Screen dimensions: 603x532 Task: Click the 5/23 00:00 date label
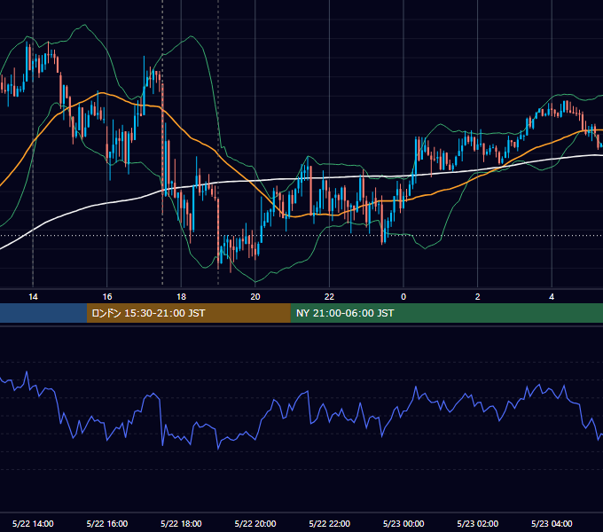(403, 523)
